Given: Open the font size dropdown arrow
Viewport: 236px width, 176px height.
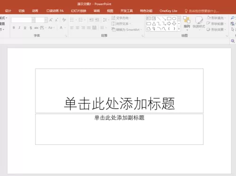Looking at the screenshot, I should 46,20.
